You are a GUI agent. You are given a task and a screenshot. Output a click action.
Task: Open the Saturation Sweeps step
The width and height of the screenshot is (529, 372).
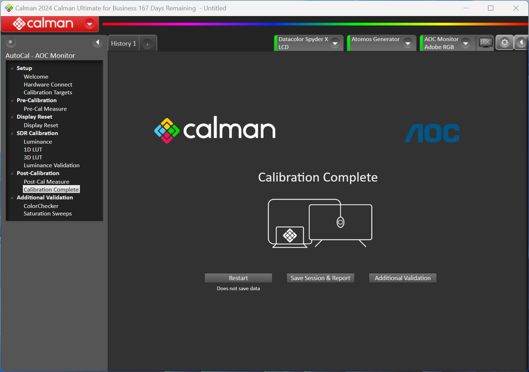click(x=48, y=214)
